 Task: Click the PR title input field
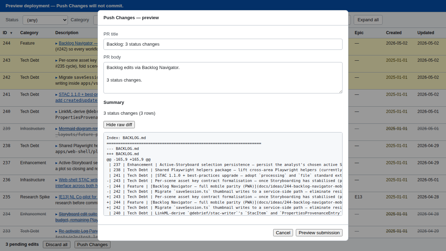click(x=223, y=44)
